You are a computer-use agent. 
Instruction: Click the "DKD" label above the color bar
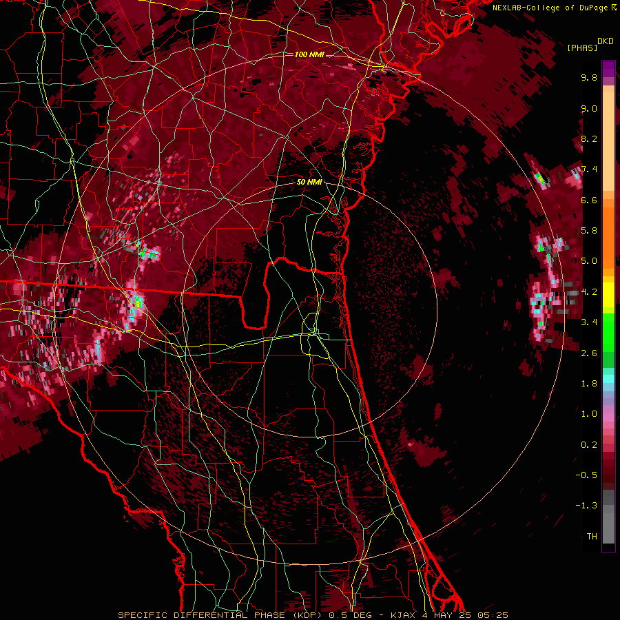pyautogui.click(x=606, y=41)
